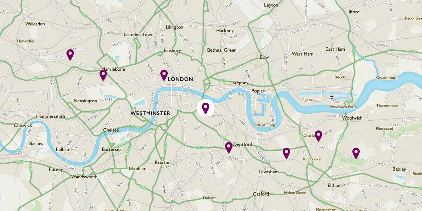The image size is (422, 211).
Task: Click the Thamesmead label
Action: [387, 105]
